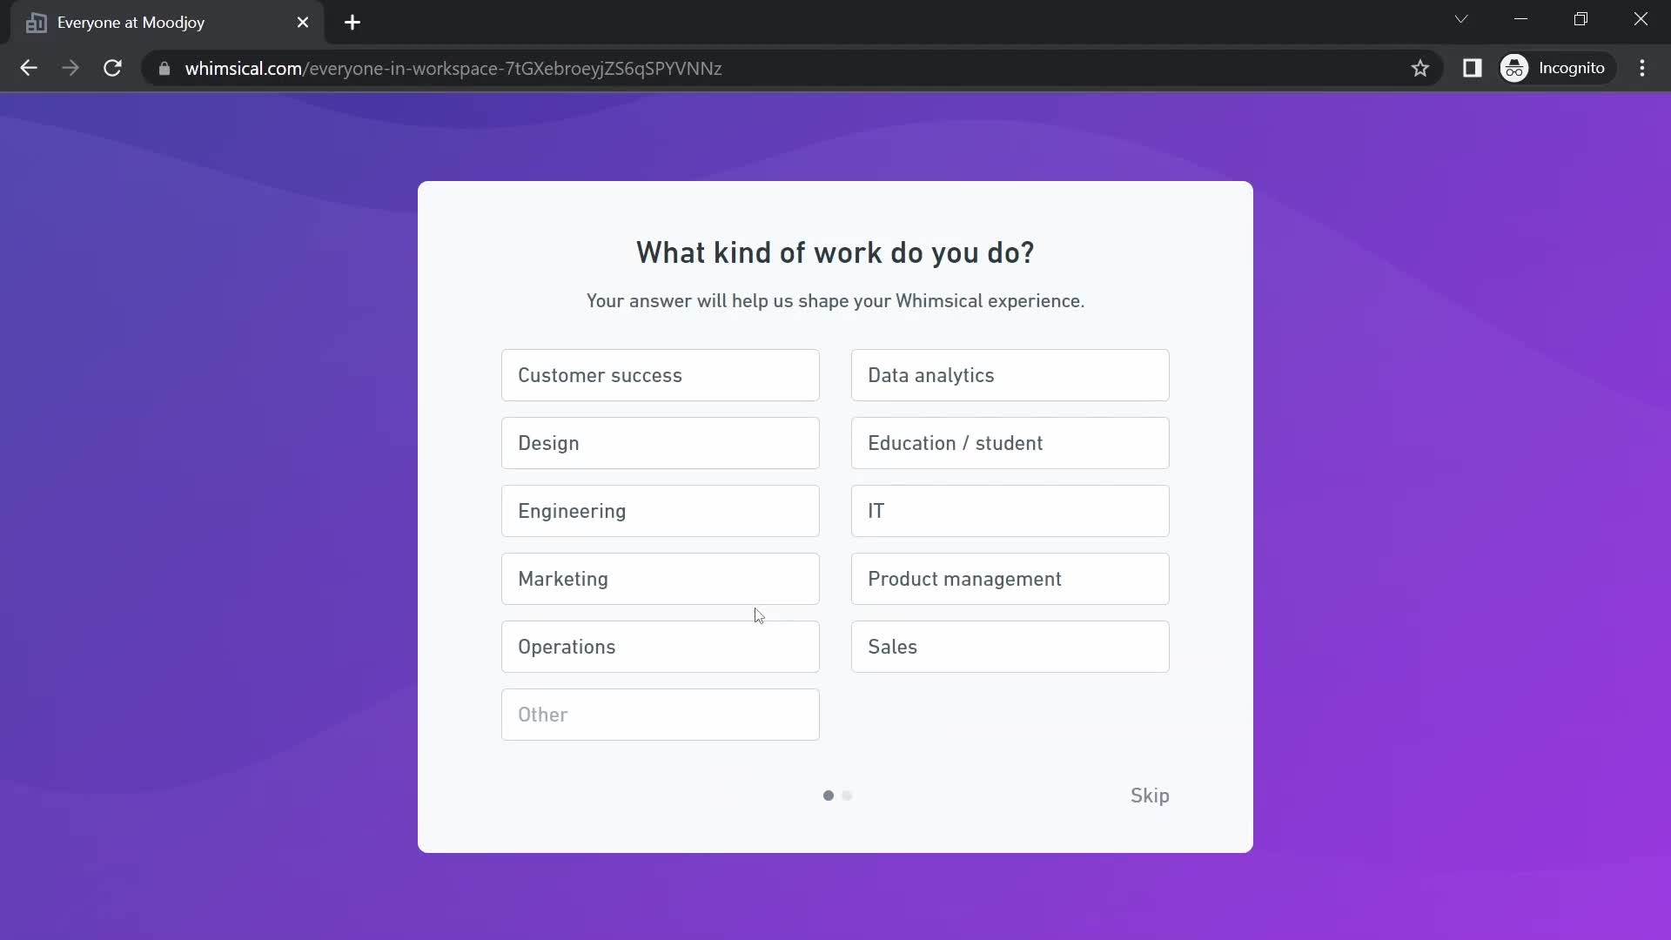Click the navigate back arrow icon
Image resolution: width=1671 pixels, height=940 pixels.
tap(29, 68)
